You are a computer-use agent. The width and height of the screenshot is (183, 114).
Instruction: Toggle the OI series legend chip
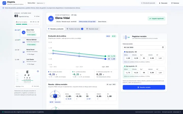(x=114, y=36)
